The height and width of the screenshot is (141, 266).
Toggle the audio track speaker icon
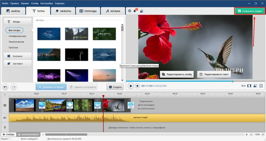[5, 118]
